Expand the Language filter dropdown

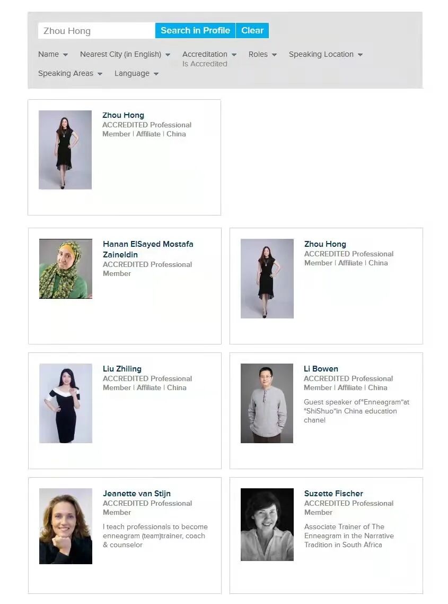coord(136,73)
